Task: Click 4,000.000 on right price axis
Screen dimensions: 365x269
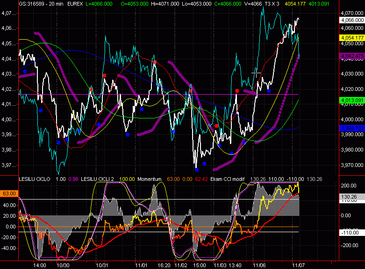Action: click(352, 119)
